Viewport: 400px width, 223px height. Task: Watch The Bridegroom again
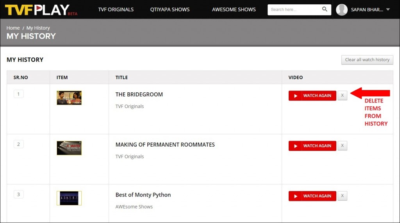coord(312,96)
